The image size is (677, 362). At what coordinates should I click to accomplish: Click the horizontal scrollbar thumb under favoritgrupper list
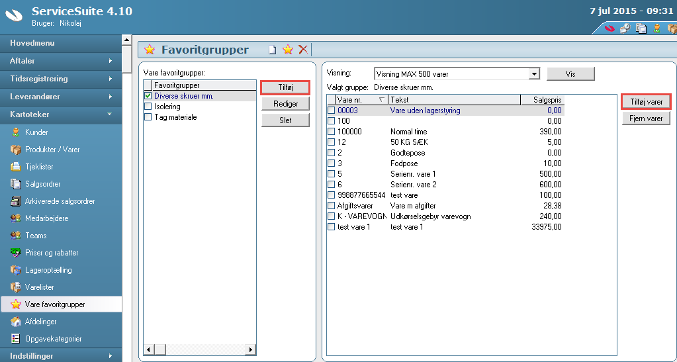(160, 349)
